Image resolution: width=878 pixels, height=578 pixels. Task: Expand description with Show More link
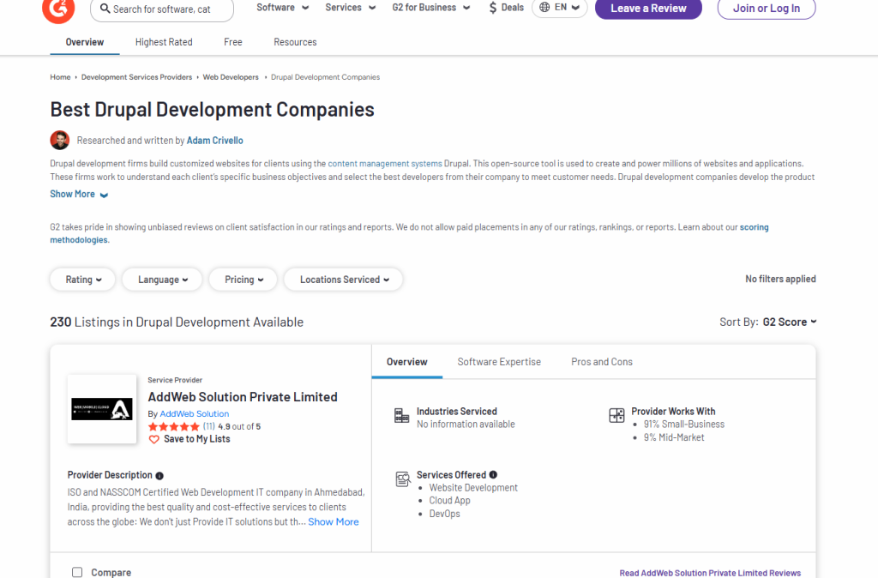coord(79,195)
